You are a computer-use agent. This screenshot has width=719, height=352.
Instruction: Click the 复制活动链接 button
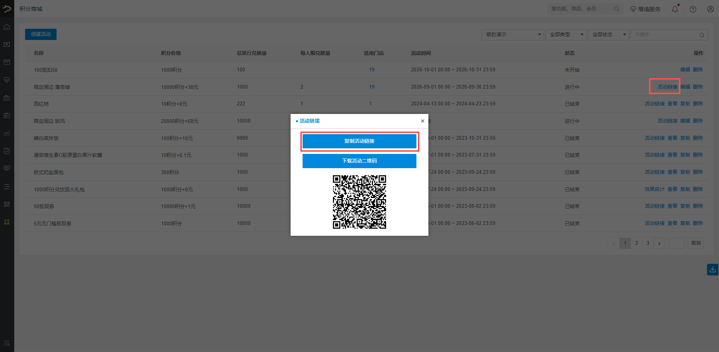tap(359, 141)
